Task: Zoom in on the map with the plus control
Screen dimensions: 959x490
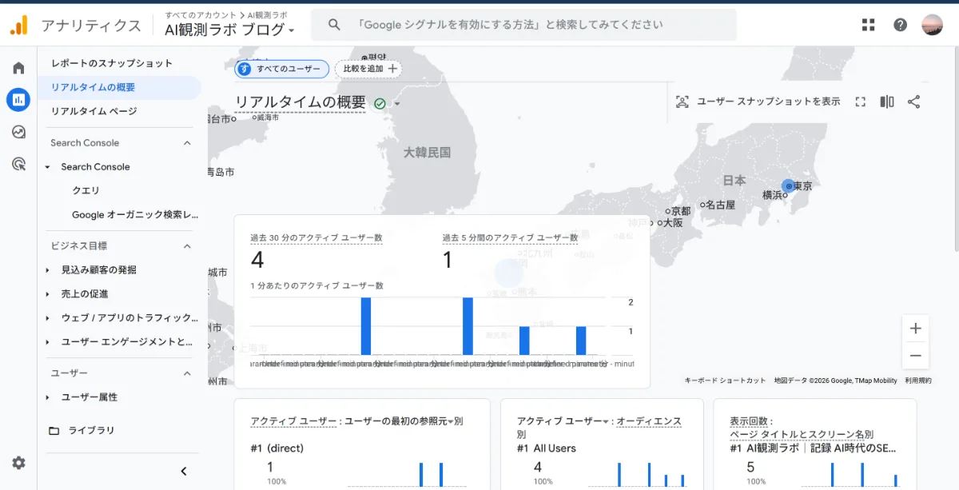Action: point(914,327)
